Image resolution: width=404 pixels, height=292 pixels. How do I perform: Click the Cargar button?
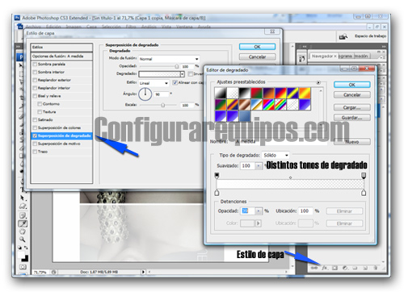[x=351, y=107]
